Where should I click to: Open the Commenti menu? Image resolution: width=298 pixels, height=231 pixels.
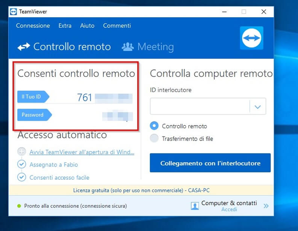point(117,25)
